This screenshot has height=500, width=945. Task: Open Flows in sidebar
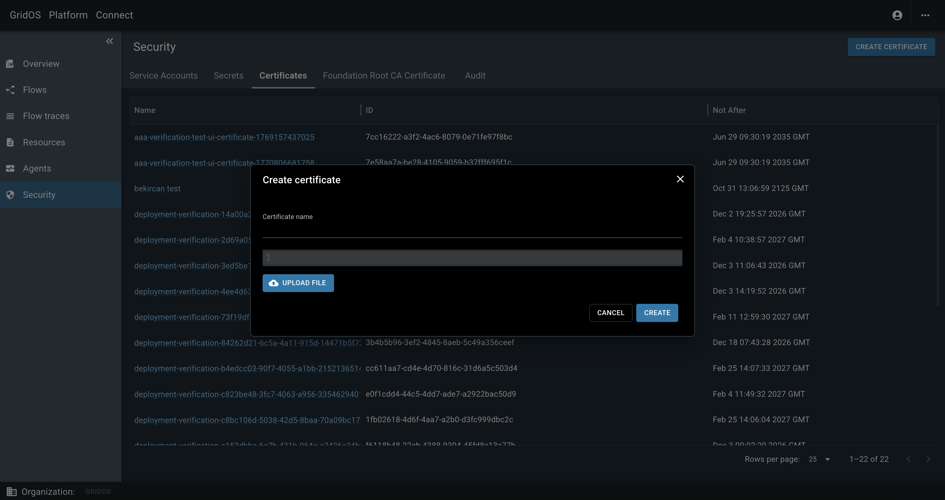point(60,90)
